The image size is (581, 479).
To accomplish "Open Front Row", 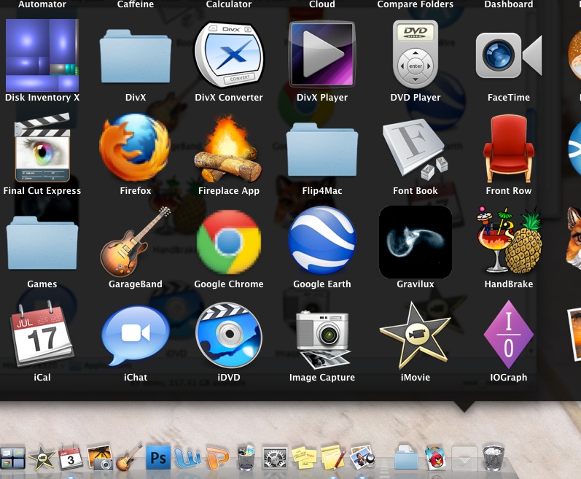I will 509,149.
